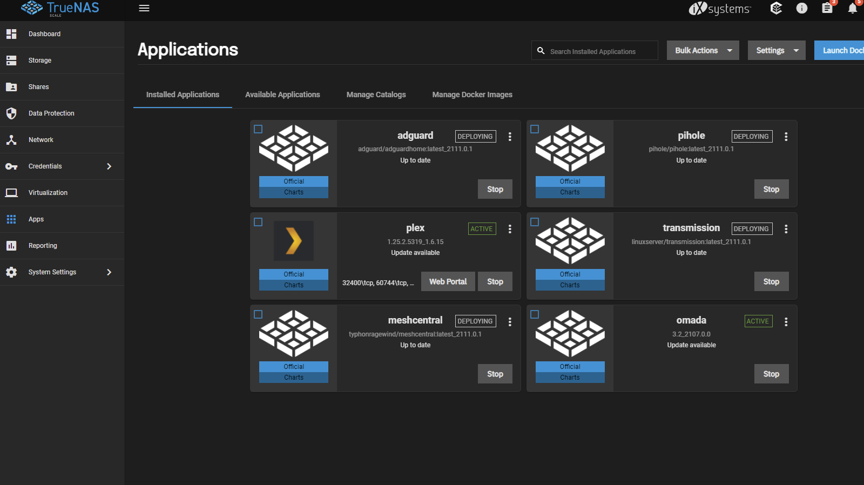Screen dimensions: 864x485
Task: Select the adguard app checkbox
Action: [258, 129]
